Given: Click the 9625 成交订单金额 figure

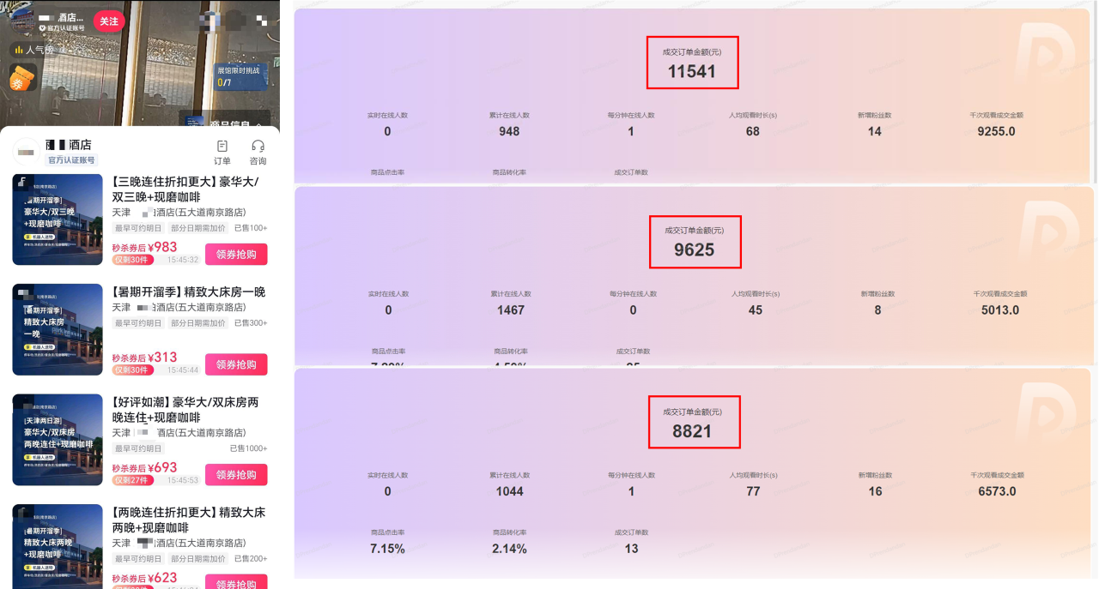Looking at the screenshot, I should pyautogui.click(x=694, y=250).
